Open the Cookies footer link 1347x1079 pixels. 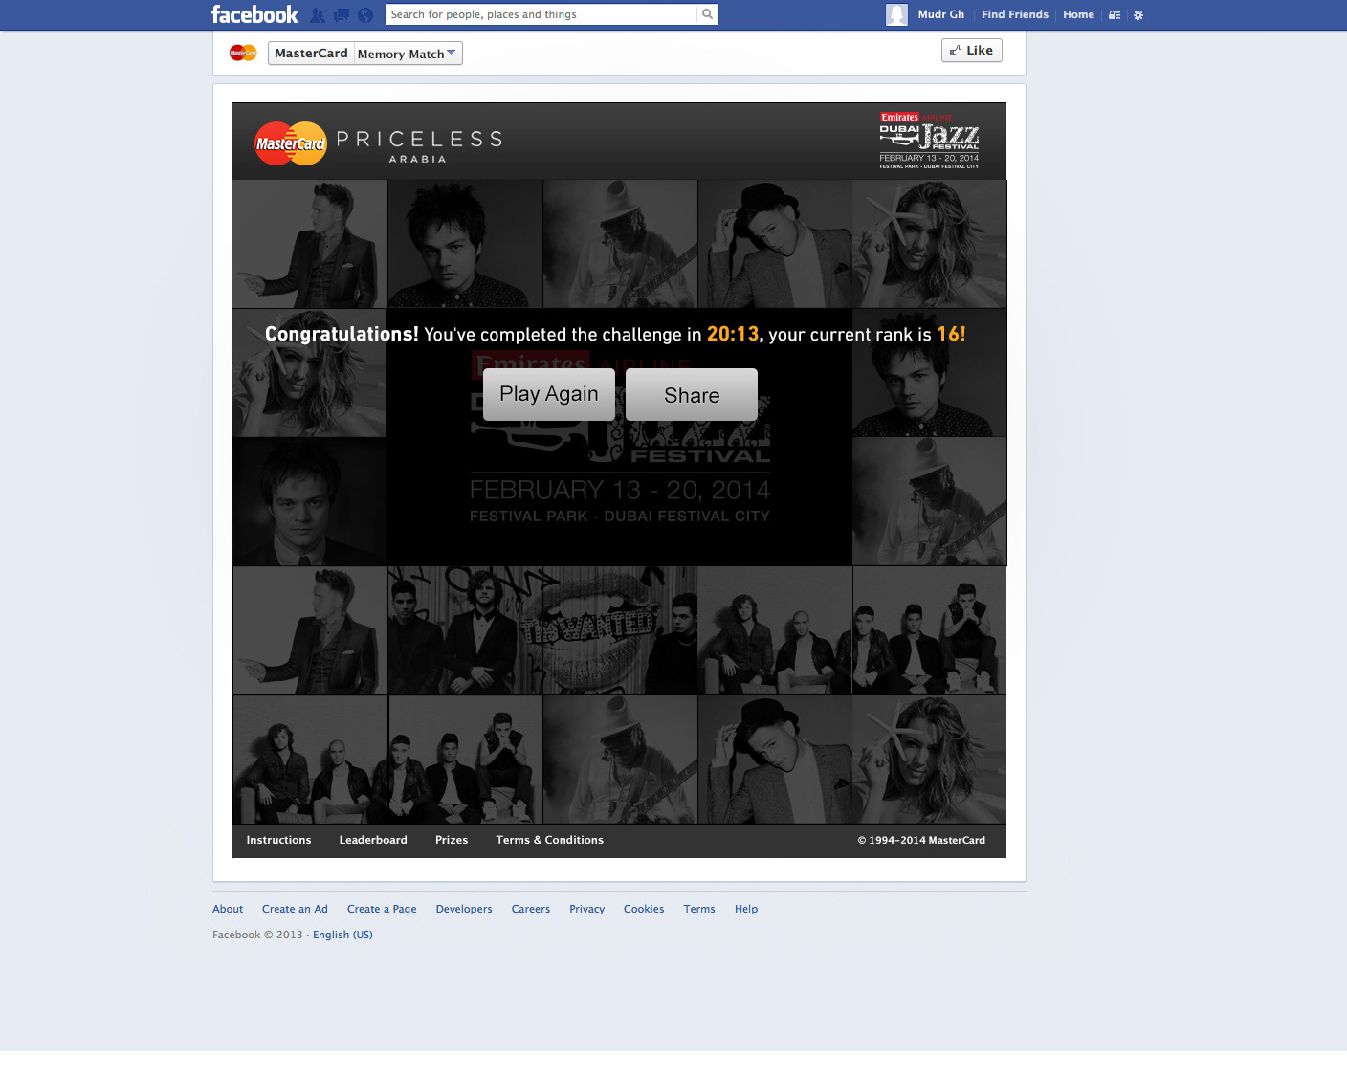point(644,909)
